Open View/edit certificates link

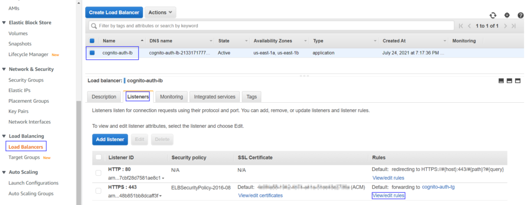260,195
